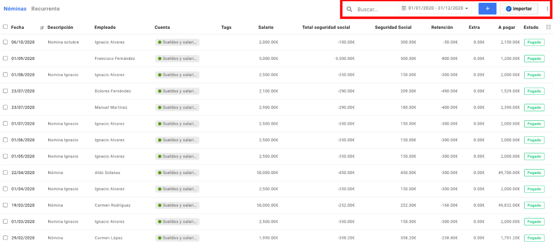Click the Pagado status in Francisco Fernández row
Screen dimensions: 554x245
point(534,58)
